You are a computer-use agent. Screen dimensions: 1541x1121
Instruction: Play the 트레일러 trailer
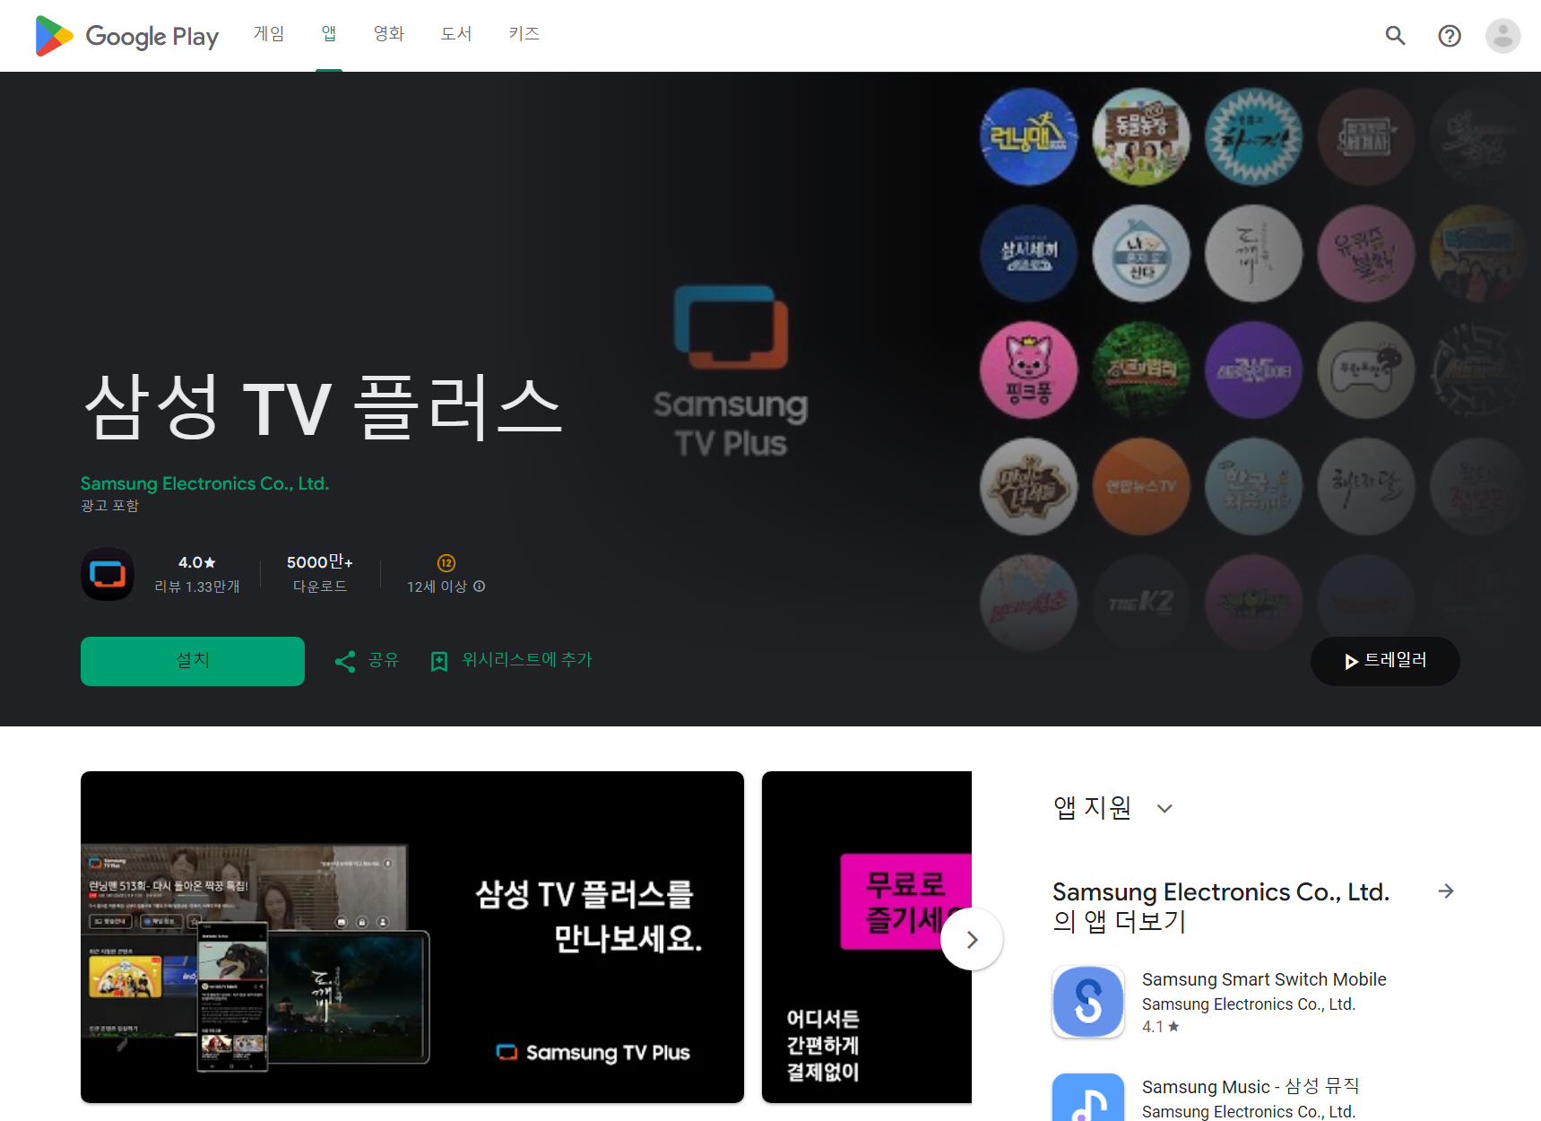[x=1384, y=661]
